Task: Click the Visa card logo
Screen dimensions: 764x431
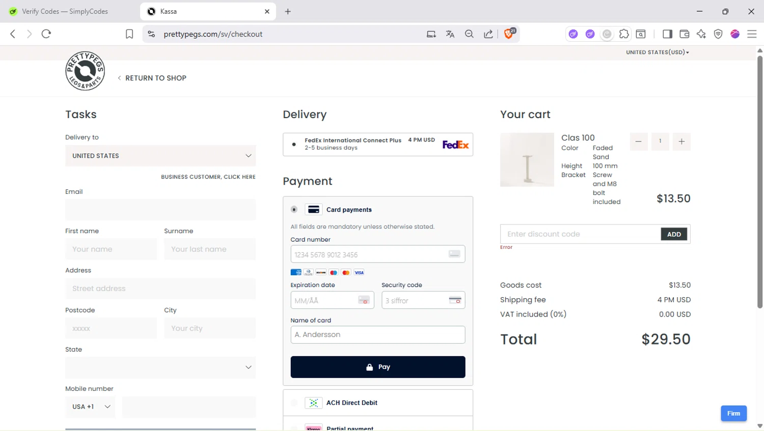Action: click(359, 273)
